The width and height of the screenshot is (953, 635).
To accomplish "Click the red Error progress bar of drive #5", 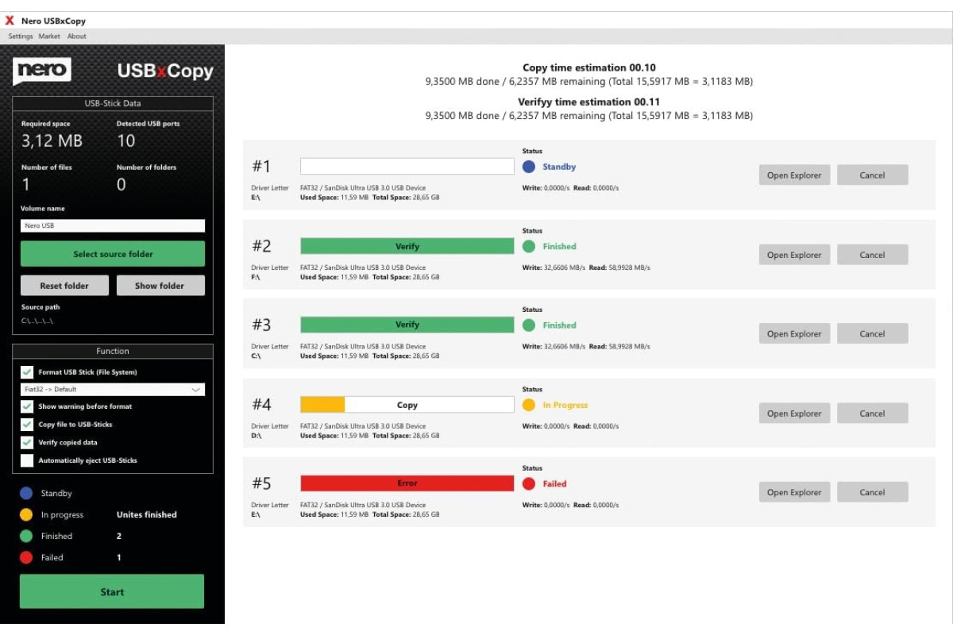I will (407, 483).
